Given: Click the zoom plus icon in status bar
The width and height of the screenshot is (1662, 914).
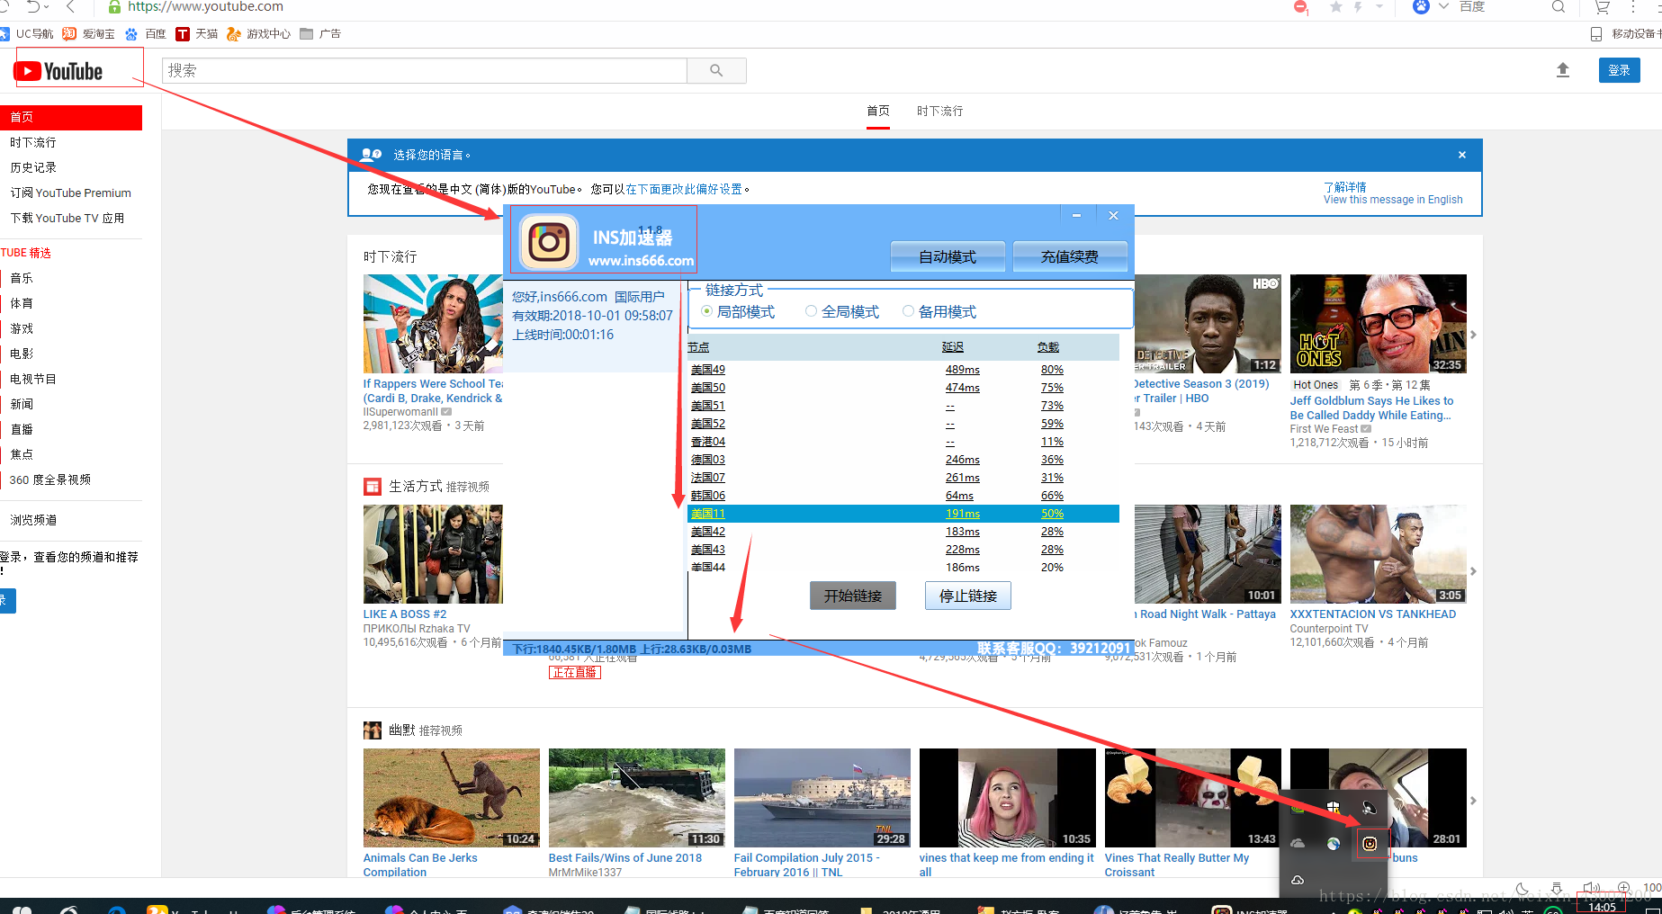Looking at the screenshot, I should [1624, 888].
